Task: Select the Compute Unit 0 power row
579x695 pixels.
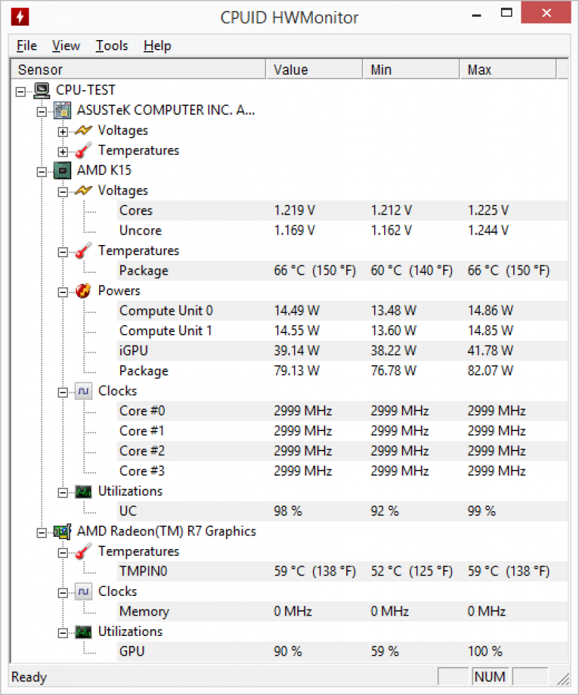Action: [342, 311]
